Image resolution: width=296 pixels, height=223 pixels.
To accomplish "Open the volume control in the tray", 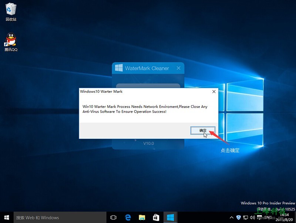I will (252, 217).
